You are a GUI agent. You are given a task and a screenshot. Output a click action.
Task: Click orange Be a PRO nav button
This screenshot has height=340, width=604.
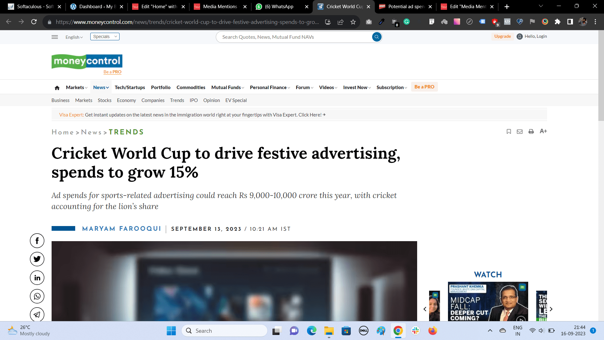[424, 87]
